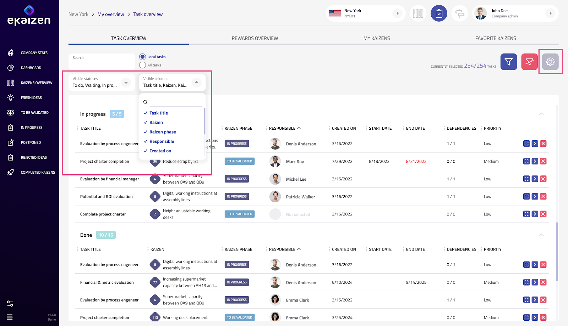This screenshot has width=568, height=326.
Task: Collapse the In progress task group
Action: pyautogui.click(x=541, y=114)
